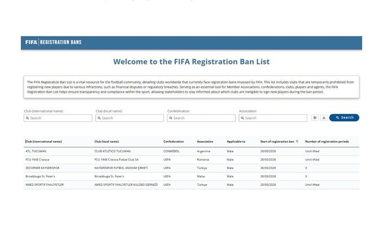Click Until lifted in the FCU 1948 Craiova row
The width and height of the screenshot is (383, 245).
(312, 160)
